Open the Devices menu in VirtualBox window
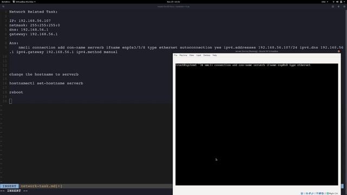The image size is (347, 195). coord(207,55)
